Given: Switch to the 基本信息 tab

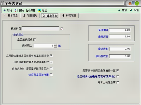Looking at the screenshot, I should point(11,15).
